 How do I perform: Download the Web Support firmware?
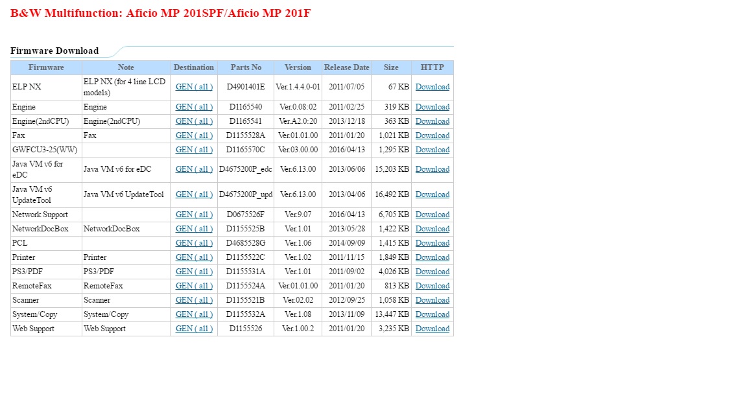point(432,329)
